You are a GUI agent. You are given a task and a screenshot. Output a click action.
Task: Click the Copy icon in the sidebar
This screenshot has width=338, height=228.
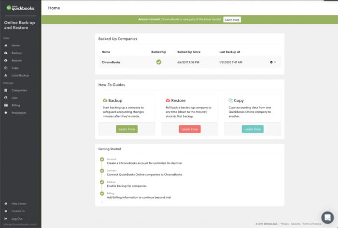6,68
